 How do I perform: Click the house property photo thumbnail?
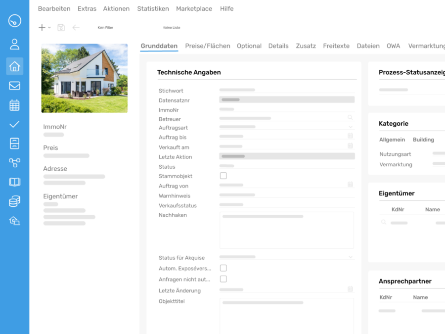pyautogui.click(x=84, y=78)
